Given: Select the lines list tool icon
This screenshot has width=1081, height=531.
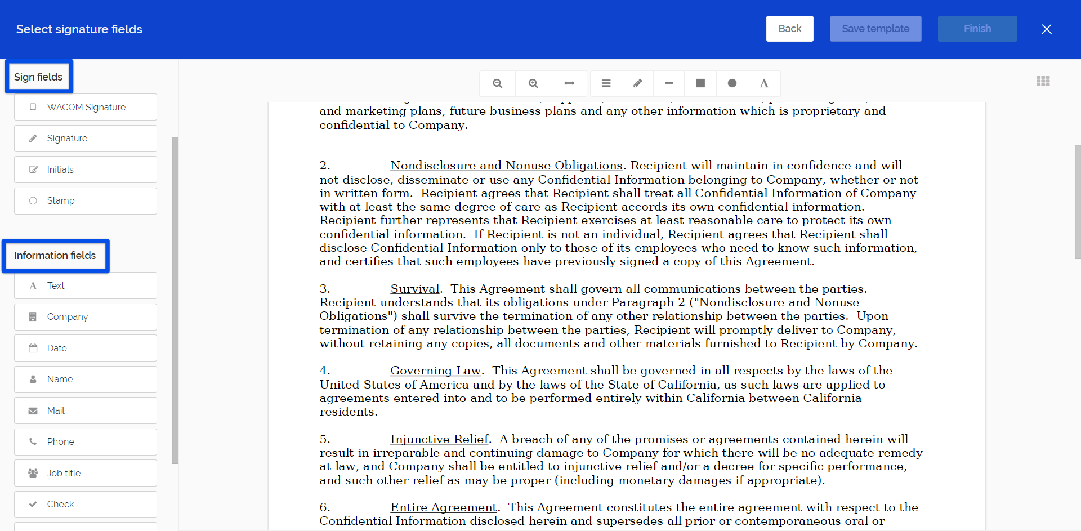Looking at the screenshot, I should pos(606,83).
